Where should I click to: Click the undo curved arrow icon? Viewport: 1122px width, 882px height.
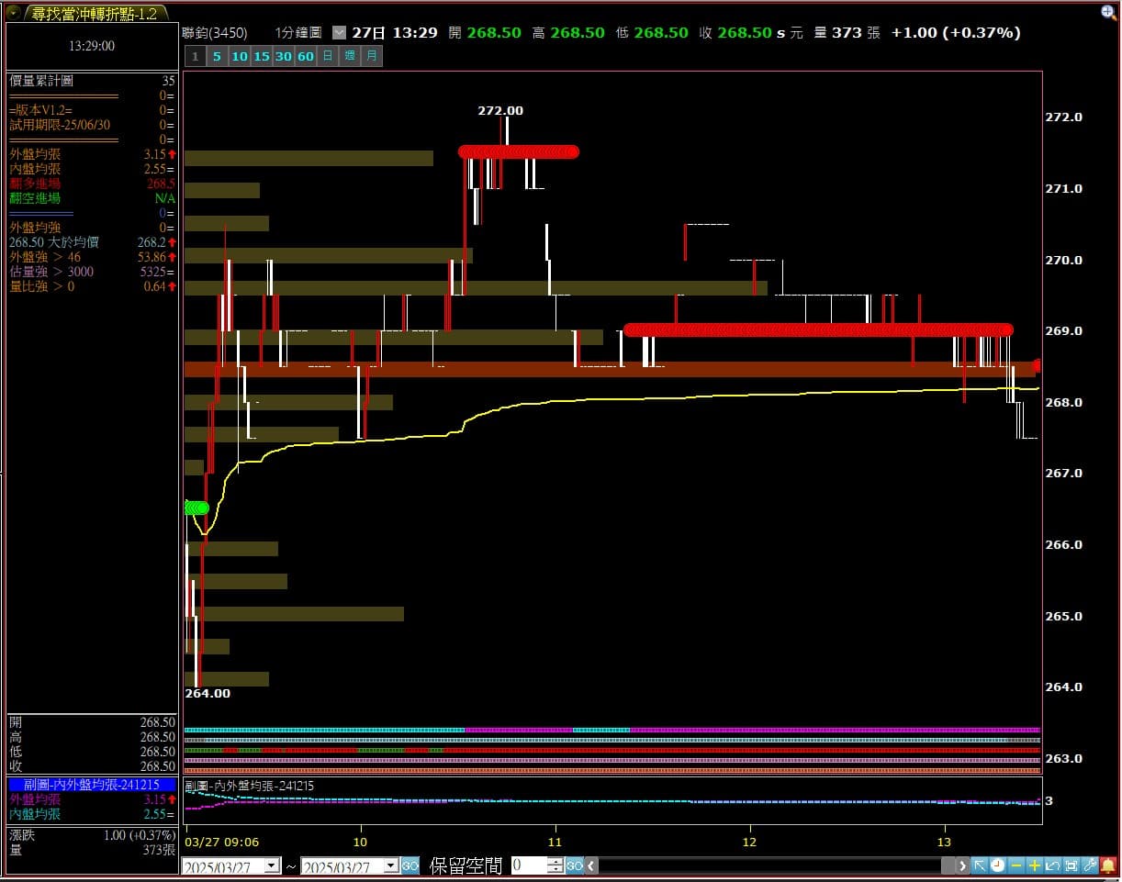(1053, 865)
